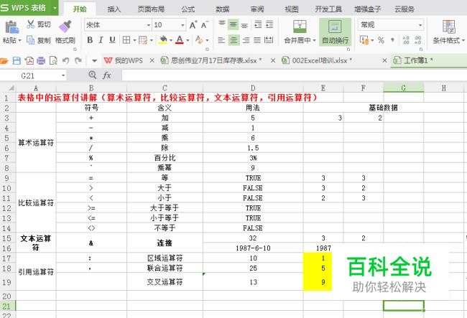Open the 云服务 tab

click(x=404, y=9)
